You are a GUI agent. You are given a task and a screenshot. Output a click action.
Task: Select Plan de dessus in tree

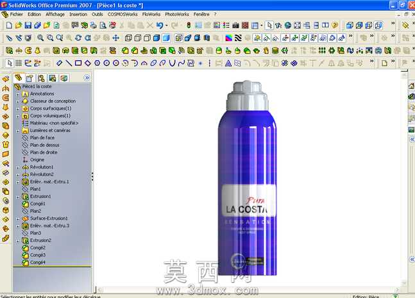pos(45,145)
